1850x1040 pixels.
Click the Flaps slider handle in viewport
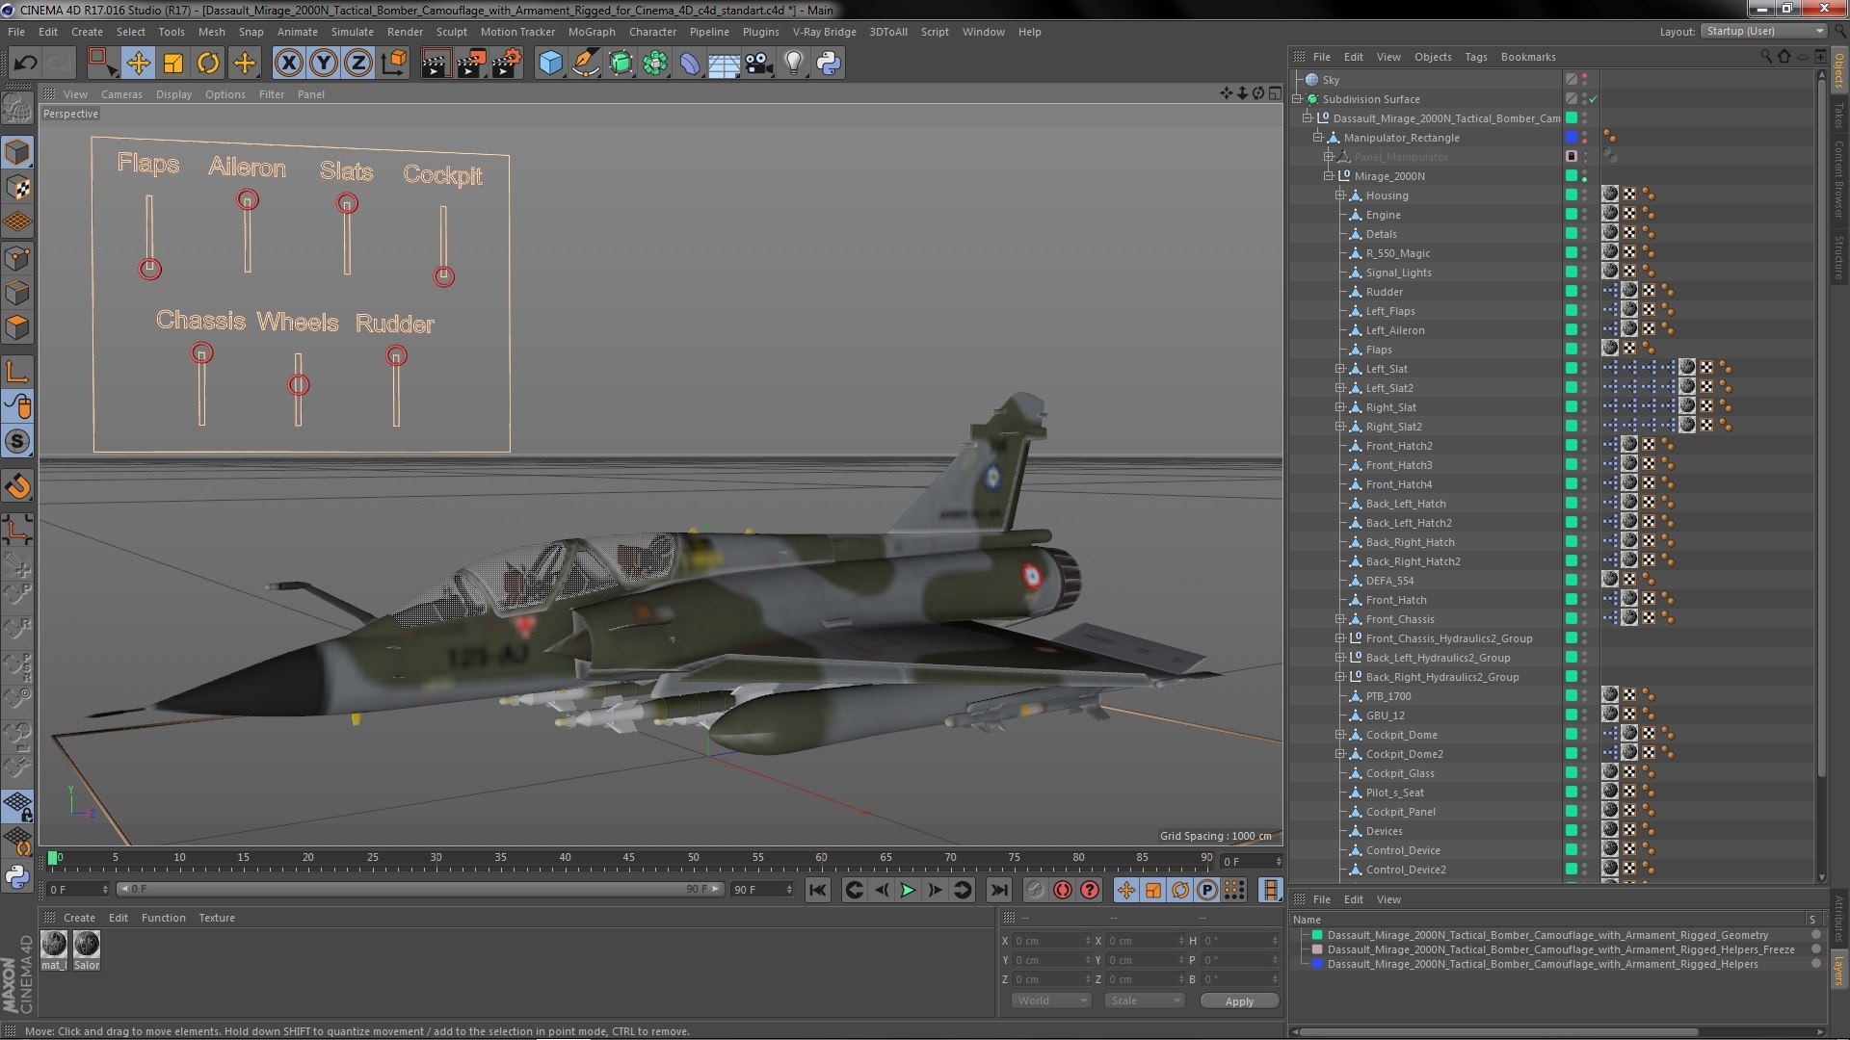[149, 269]
